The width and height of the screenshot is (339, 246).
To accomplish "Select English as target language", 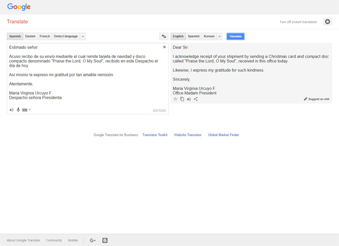I will [178, 36].
